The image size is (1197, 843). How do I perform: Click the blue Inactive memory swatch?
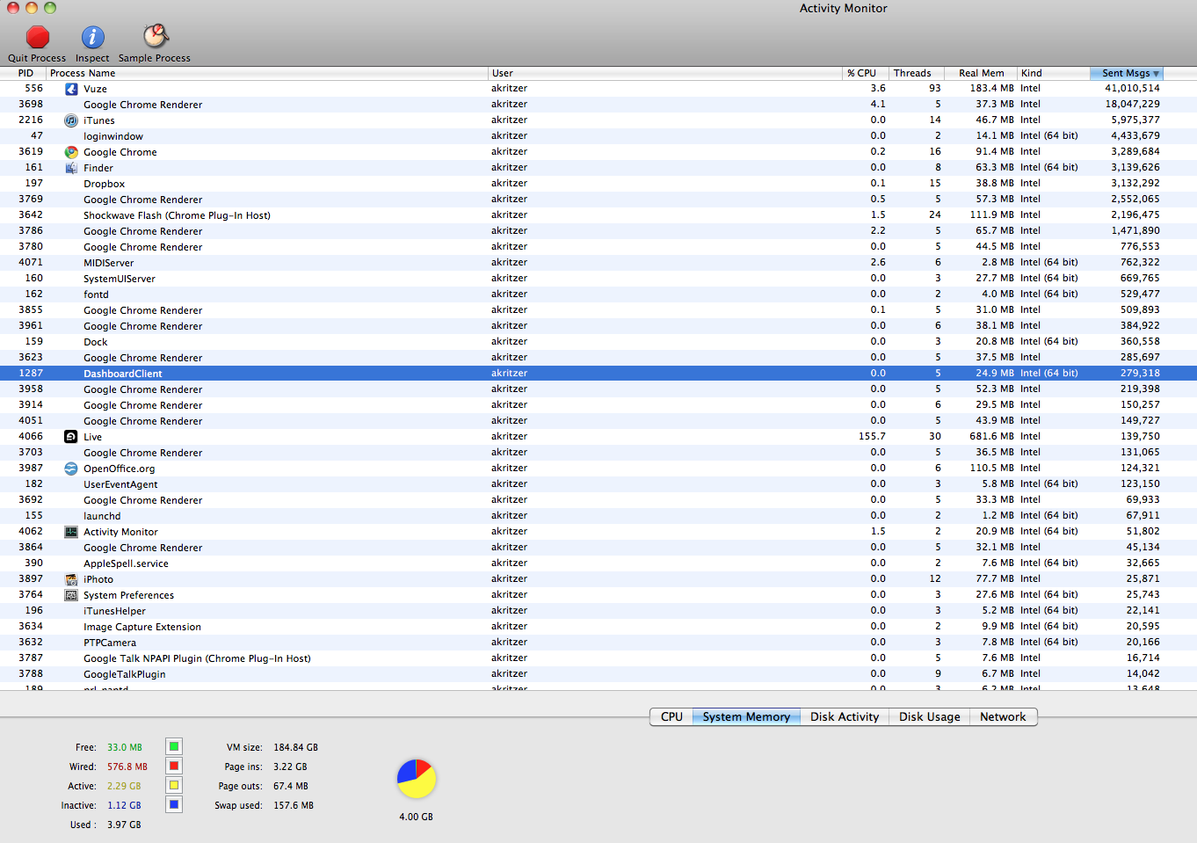pyautogui.click(x=174, y=804)
